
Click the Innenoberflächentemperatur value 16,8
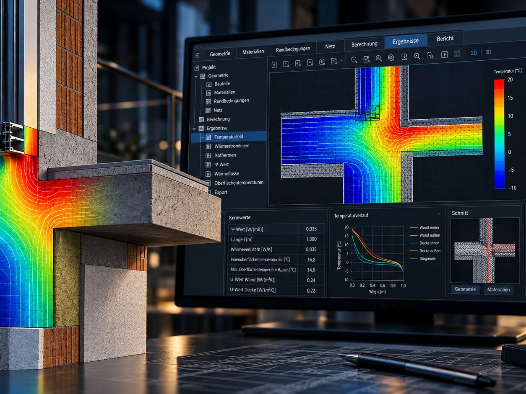click(311, 260)
